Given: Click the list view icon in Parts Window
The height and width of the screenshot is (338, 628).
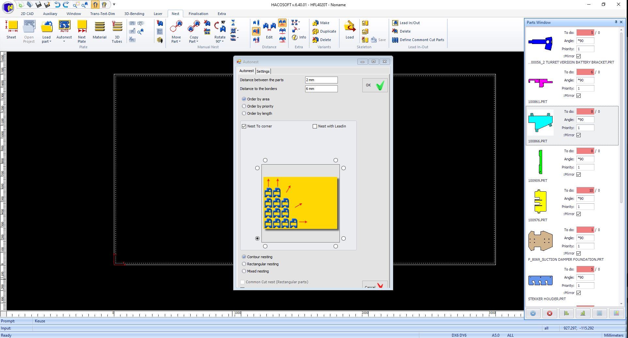Looking at the screenshot, I should 600,313.
